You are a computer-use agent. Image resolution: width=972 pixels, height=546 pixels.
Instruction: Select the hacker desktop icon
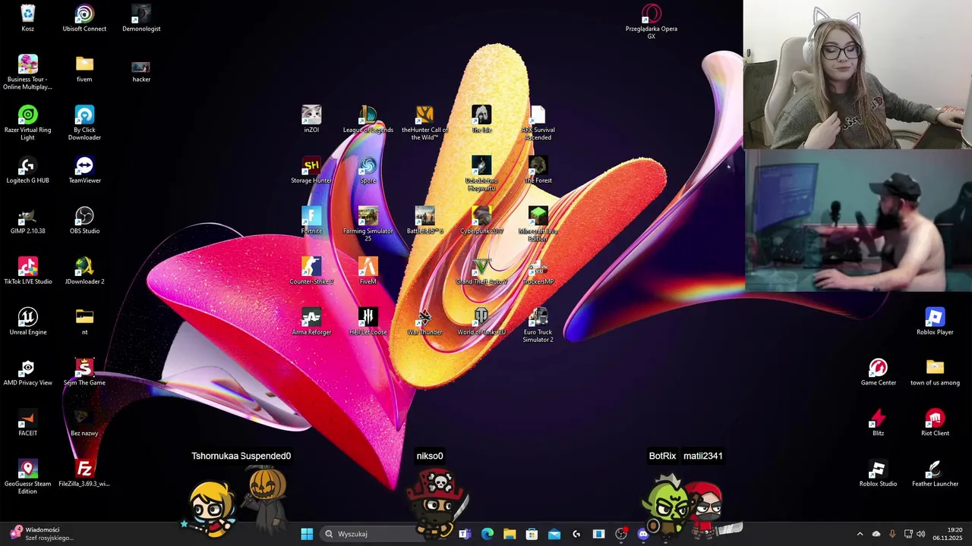click(141, 69)
